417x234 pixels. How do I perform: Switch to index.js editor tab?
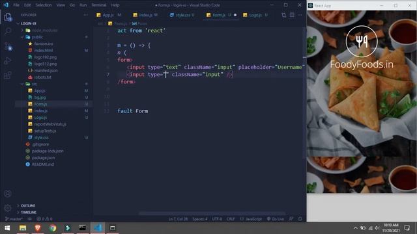pyautogui.click(x=145, y=15)
